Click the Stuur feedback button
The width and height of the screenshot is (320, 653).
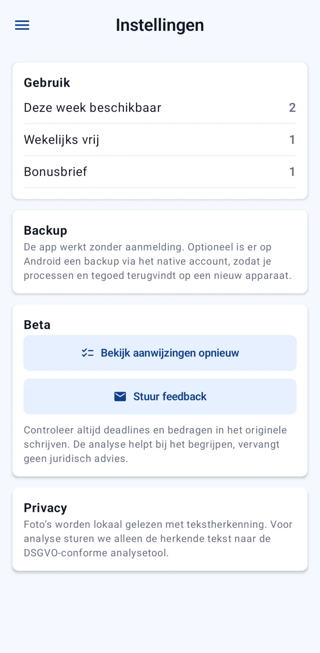160,396
